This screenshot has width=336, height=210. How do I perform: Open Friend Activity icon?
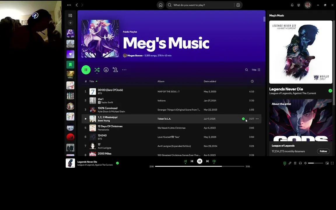[x=298, y=5]
